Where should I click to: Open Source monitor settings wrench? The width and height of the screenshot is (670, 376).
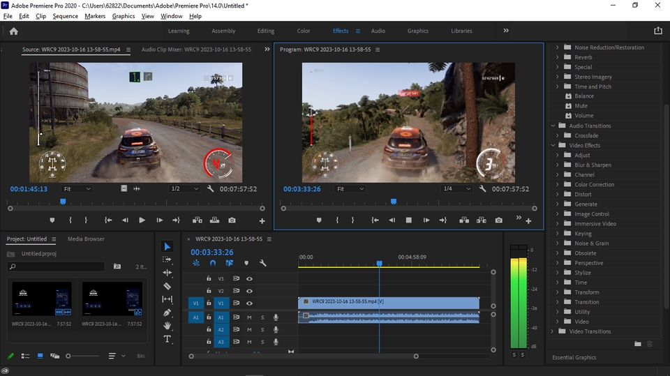(x=210, y=188)
